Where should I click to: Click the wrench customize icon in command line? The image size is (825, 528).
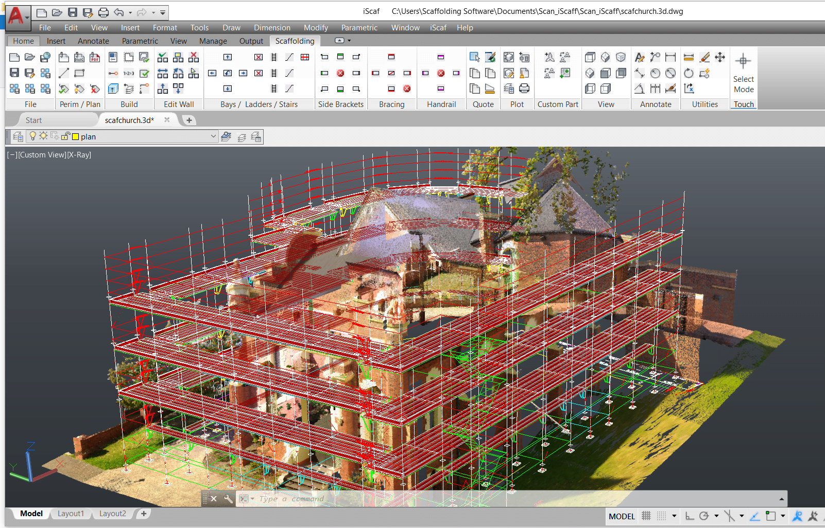point(228,499)
